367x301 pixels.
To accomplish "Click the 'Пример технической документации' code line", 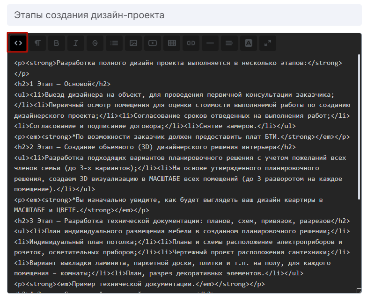I will tap(139, 284).
